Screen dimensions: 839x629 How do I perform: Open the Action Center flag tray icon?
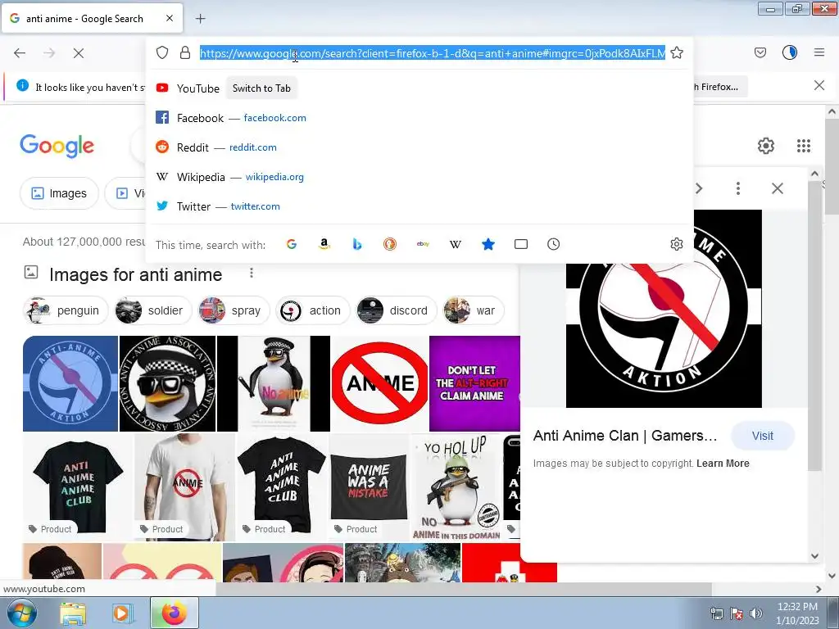pos(737,613)
